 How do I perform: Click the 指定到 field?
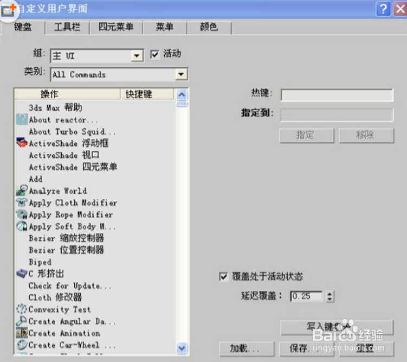337,115
